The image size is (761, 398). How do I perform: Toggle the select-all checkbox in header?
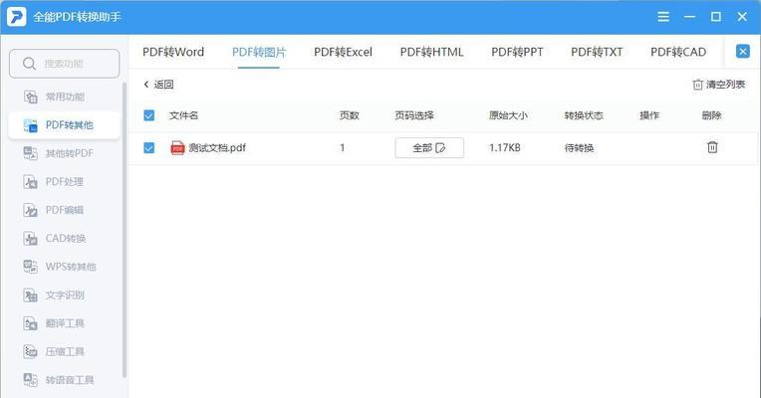(x=149, y=115)
